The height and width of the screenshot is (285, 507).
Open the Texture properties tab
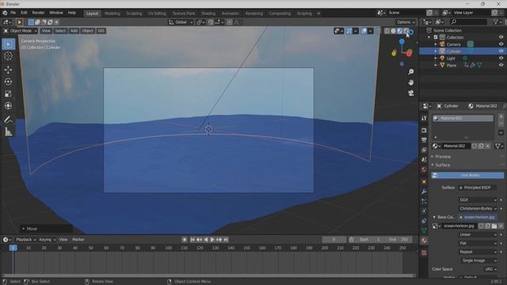(424, 253)
